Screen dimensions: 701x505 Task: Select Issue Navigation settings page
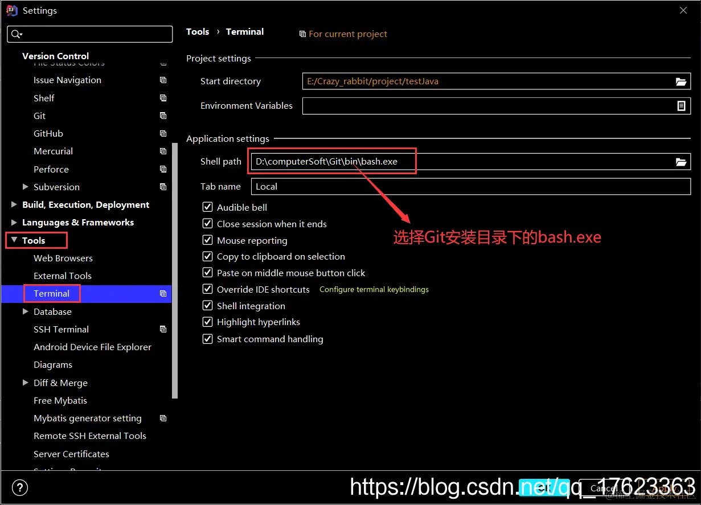[x=67, y=80]
